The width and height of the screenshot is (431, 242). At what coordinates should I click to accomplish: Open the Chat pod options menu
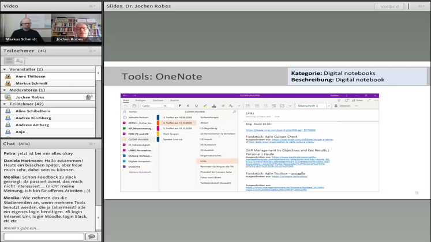point(92,144)
